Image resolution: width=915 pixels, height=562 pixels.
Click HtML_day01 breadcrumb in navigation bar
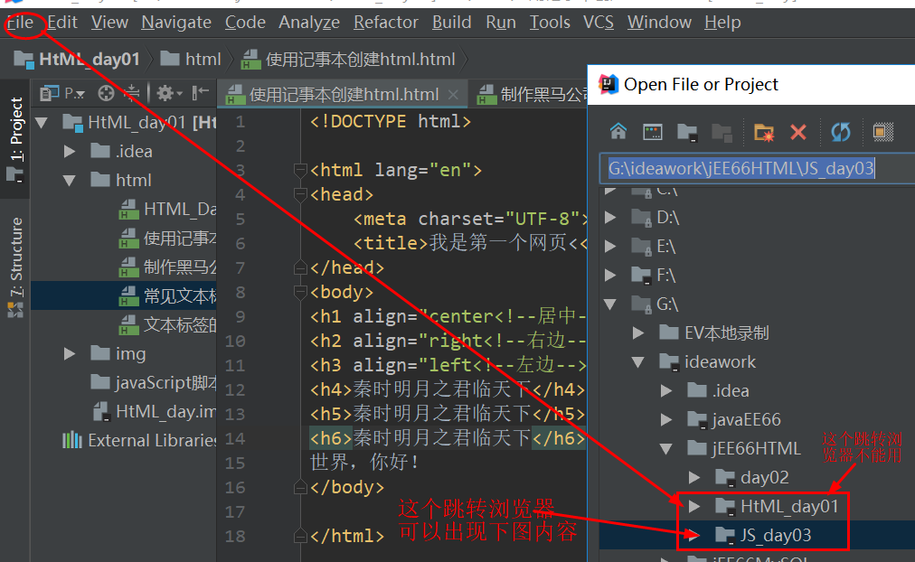pyautogui.click(x=77, y=59)
